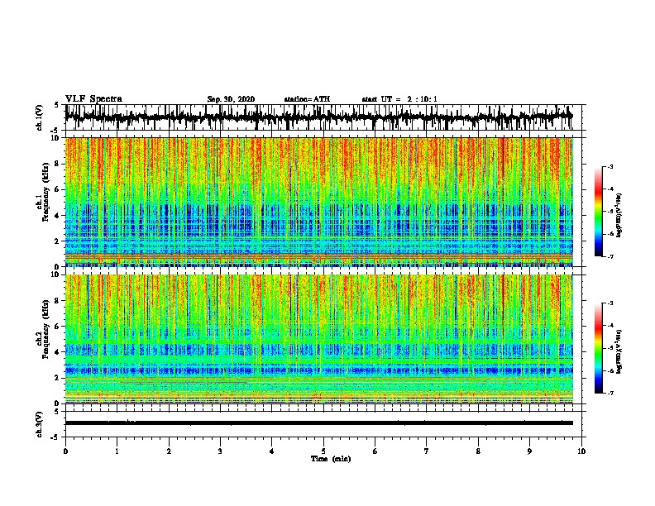Click the "1" tick on the time axis
655x506 pixels.
117,451
